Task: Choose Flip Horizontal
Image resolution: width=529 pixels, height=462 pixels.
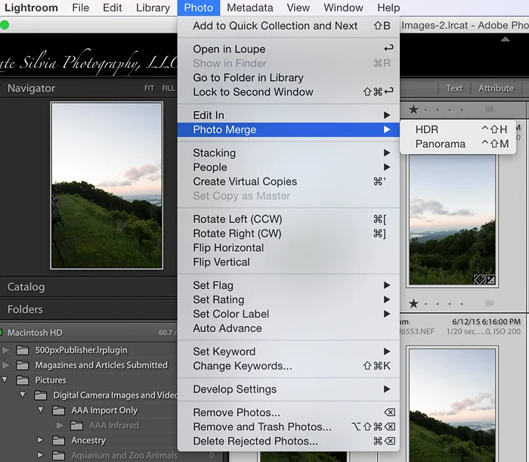Action: [x=289, y=248]
